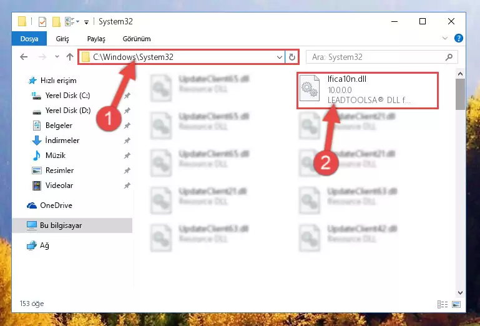This screenshot has width=480, height=326.
Task: Click the vertical scrollbar thumb in file list
Action: point(460,94)
